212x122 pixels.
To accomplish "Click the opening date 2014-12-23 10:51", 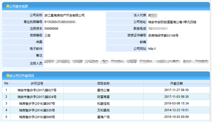I will pyautogui.click(x=176, y=110).
